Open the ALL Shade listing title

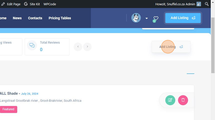pos(9,93)
